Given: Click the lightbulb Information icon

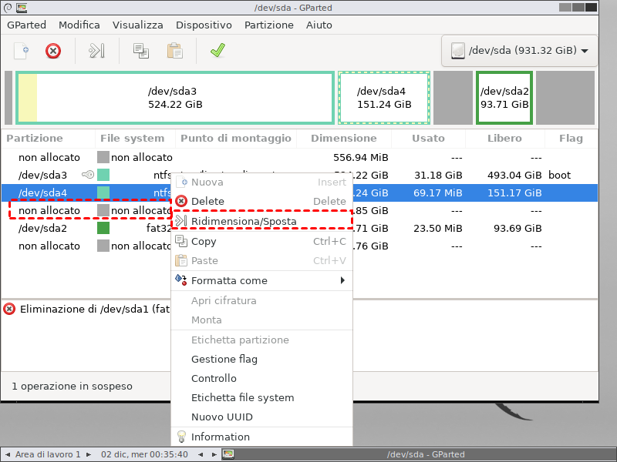Looking at the screenshot, I should click(181, 437).
